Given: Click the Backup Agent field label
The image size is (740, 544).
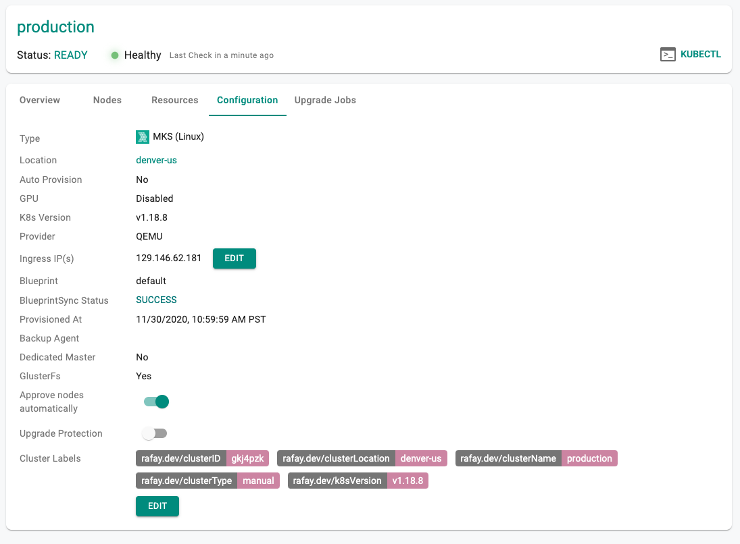Looking at the screenshot, I should pos(49,338).
